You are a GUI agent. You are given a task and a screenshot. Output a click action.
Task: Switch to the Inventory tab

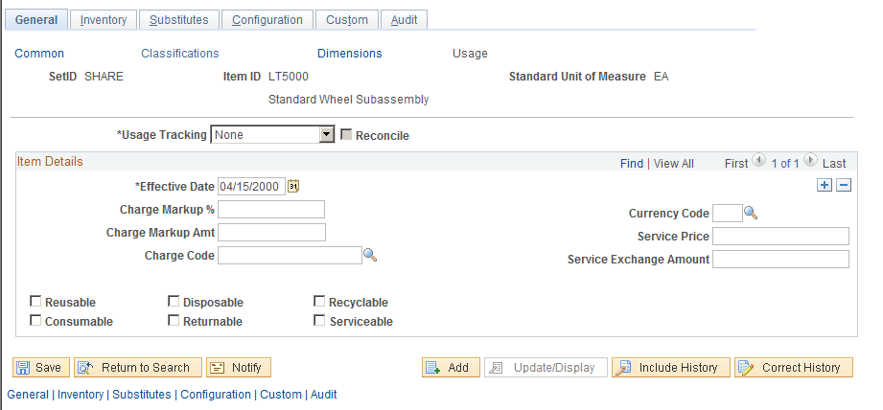pos(103,20)
